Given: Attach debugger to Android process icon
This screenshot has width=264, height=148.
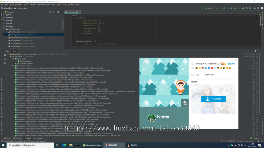Looking at the screenshot, I should 235,8.
